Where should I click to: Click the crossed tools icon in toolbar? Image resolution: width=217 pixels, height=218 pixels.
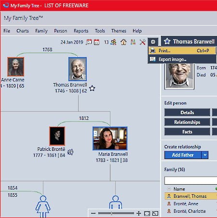(142, 42)
